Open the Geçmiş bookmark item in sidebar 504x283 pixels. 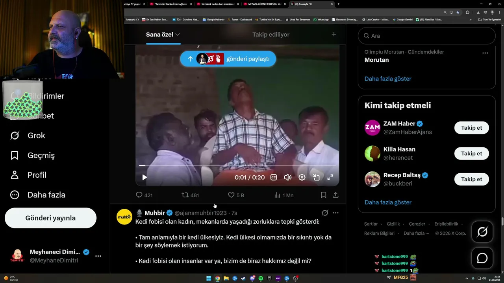(32, 155)
